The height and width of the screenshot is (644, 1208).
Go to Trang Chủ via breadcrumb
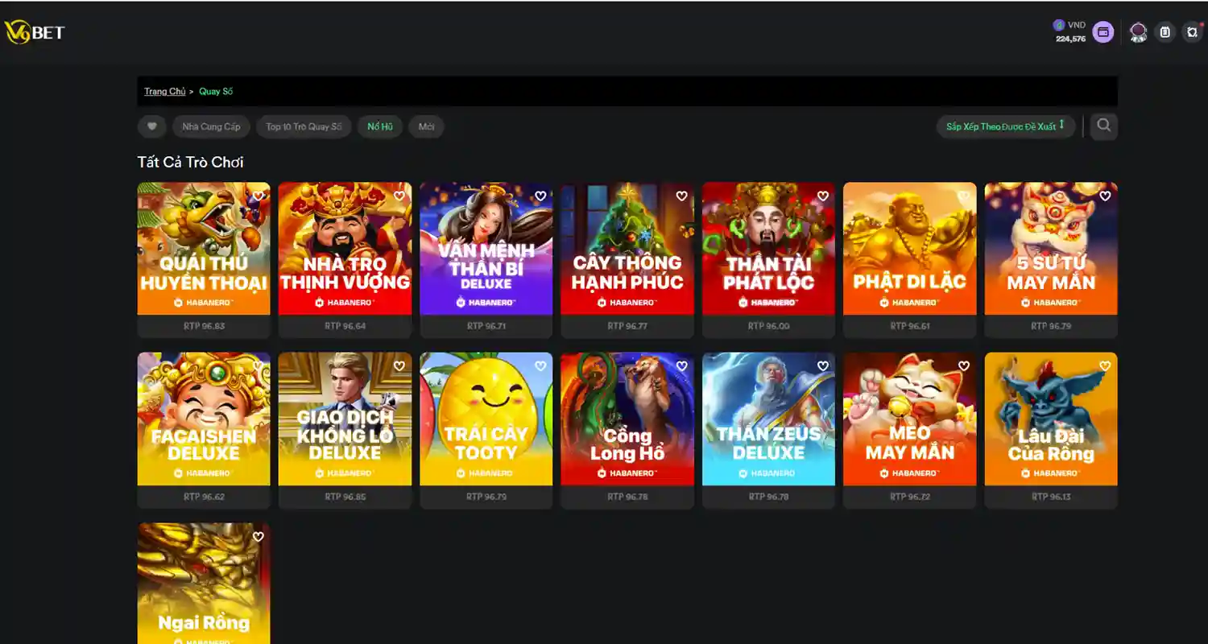click(x=164, y=91)
